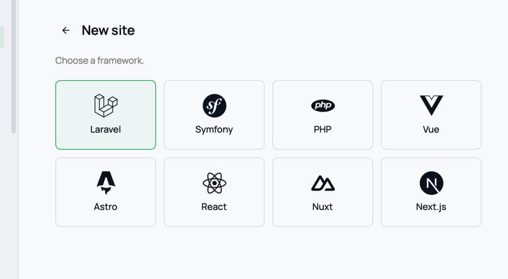This screenshot has height=279, width=508.
Task: Select the Next.js circular N logo
Action: 431,183
